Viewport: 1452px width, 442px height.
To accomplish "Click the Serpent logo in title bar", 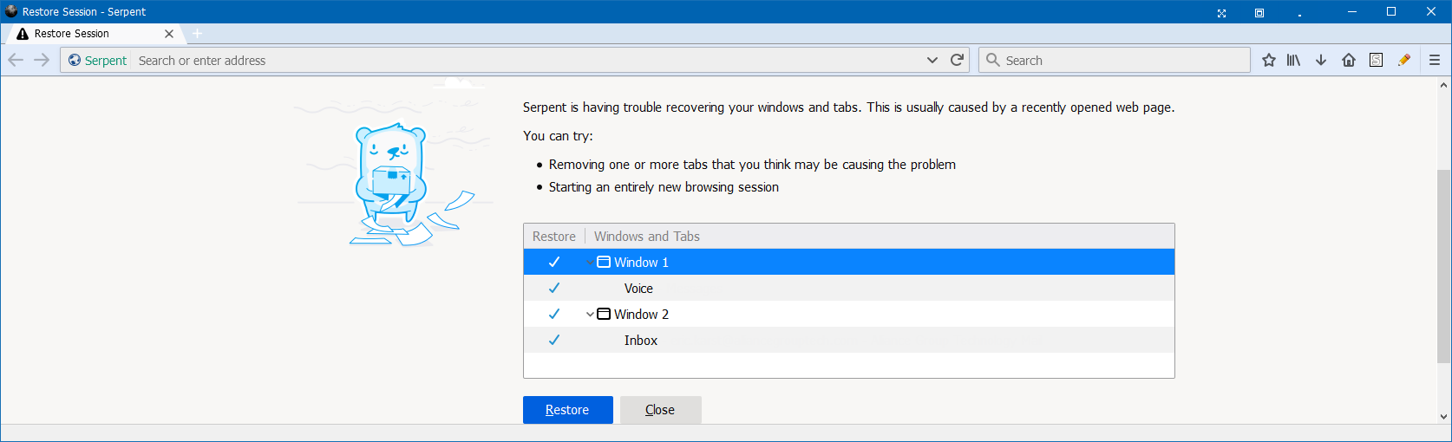I will click(11, 11).
